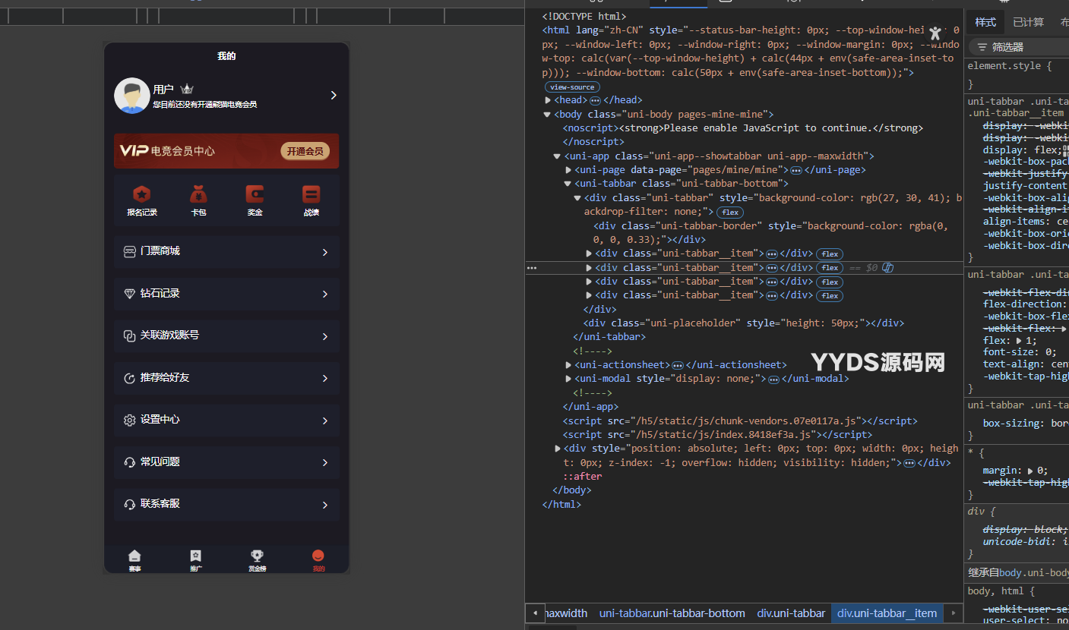
Task: Expand the uni-modal element node
Action: pyautogui.click(x=569, y=379)
